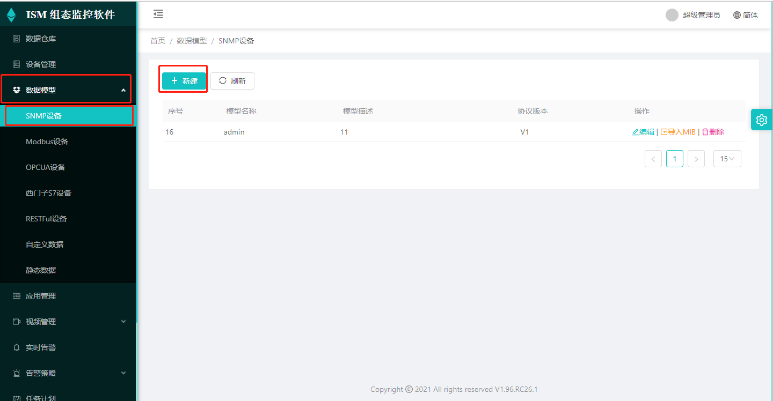Click 删除 link for admin row
This screenshot has width=773, height=401.
point(713,132)
